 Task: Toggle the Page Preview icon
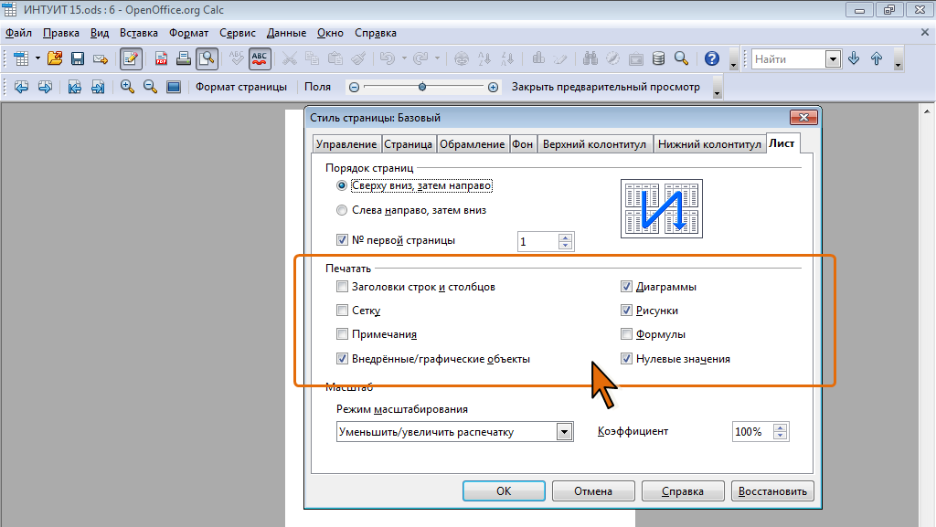pyautogui.click(x=207, y=58)
